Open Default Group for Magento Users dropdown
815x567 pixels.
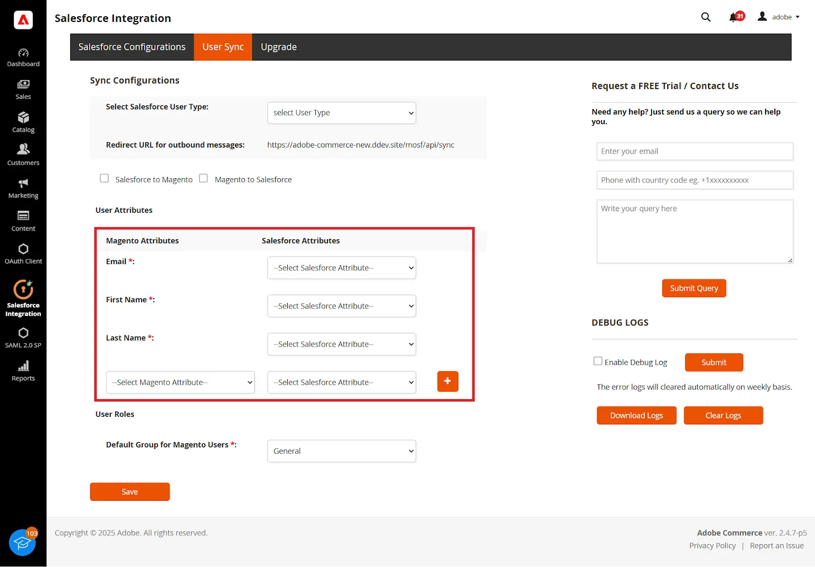(x=342, y=451)
